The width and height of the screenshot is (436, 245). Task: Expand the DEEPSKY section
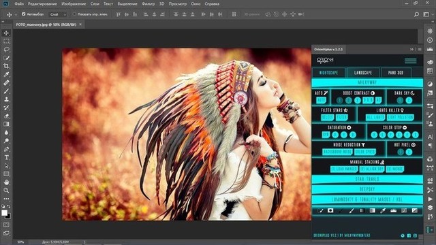(x=367, y=189)
